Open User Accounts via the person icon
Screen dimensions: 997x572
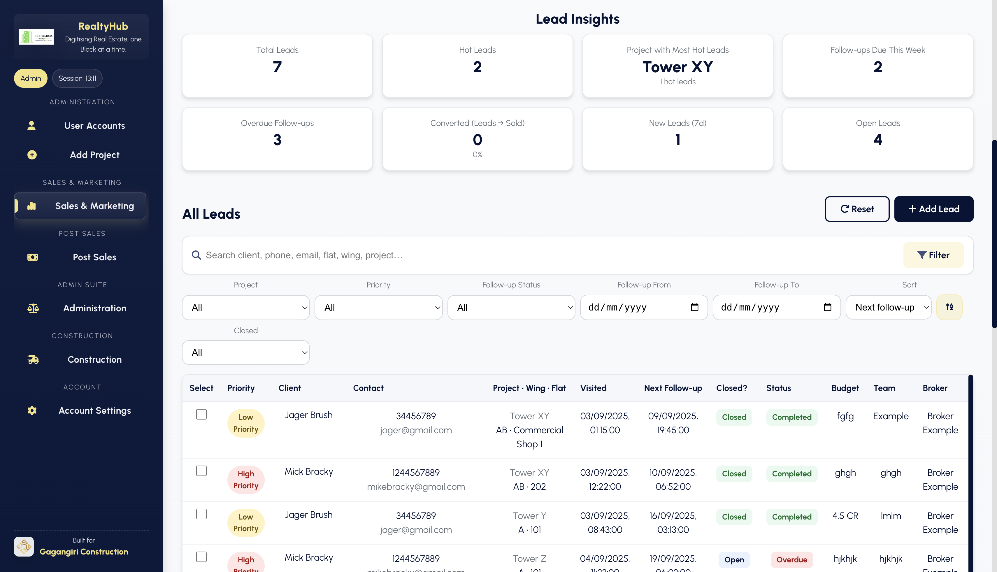[x=31, y=126]
